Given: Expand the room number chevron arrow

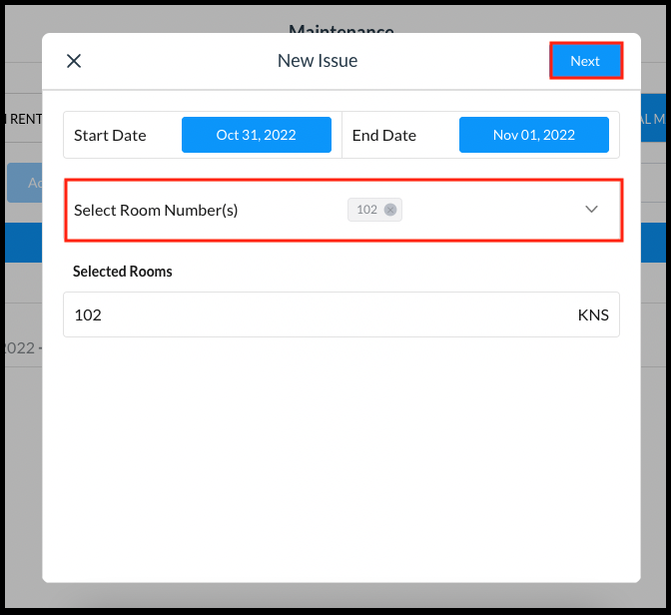Looking at the screenshot, I should click(x=591, y=210).
